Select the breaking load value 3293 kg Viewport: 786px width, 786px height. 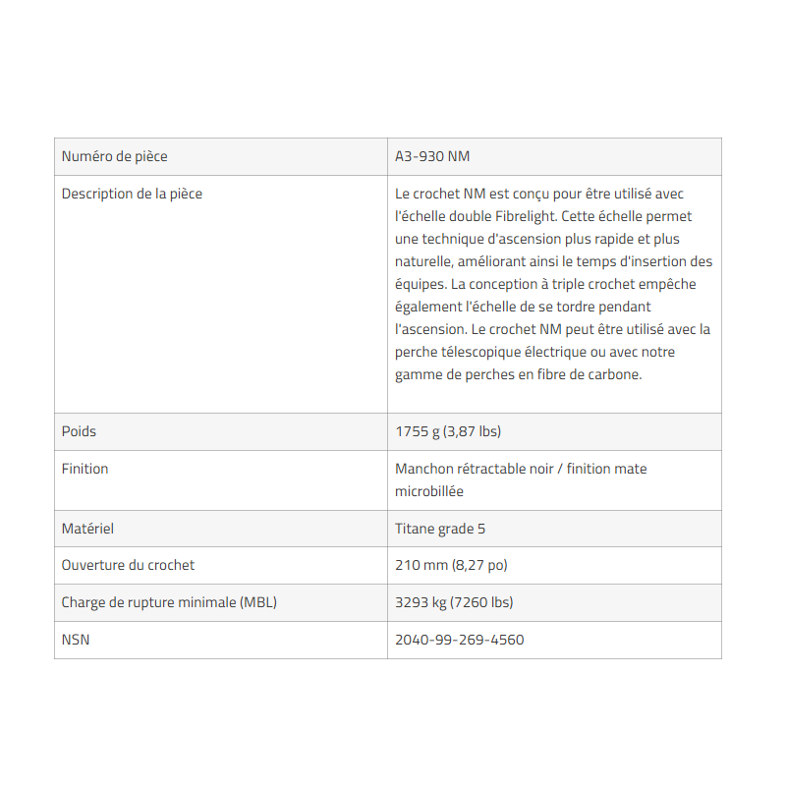point(422,602)
